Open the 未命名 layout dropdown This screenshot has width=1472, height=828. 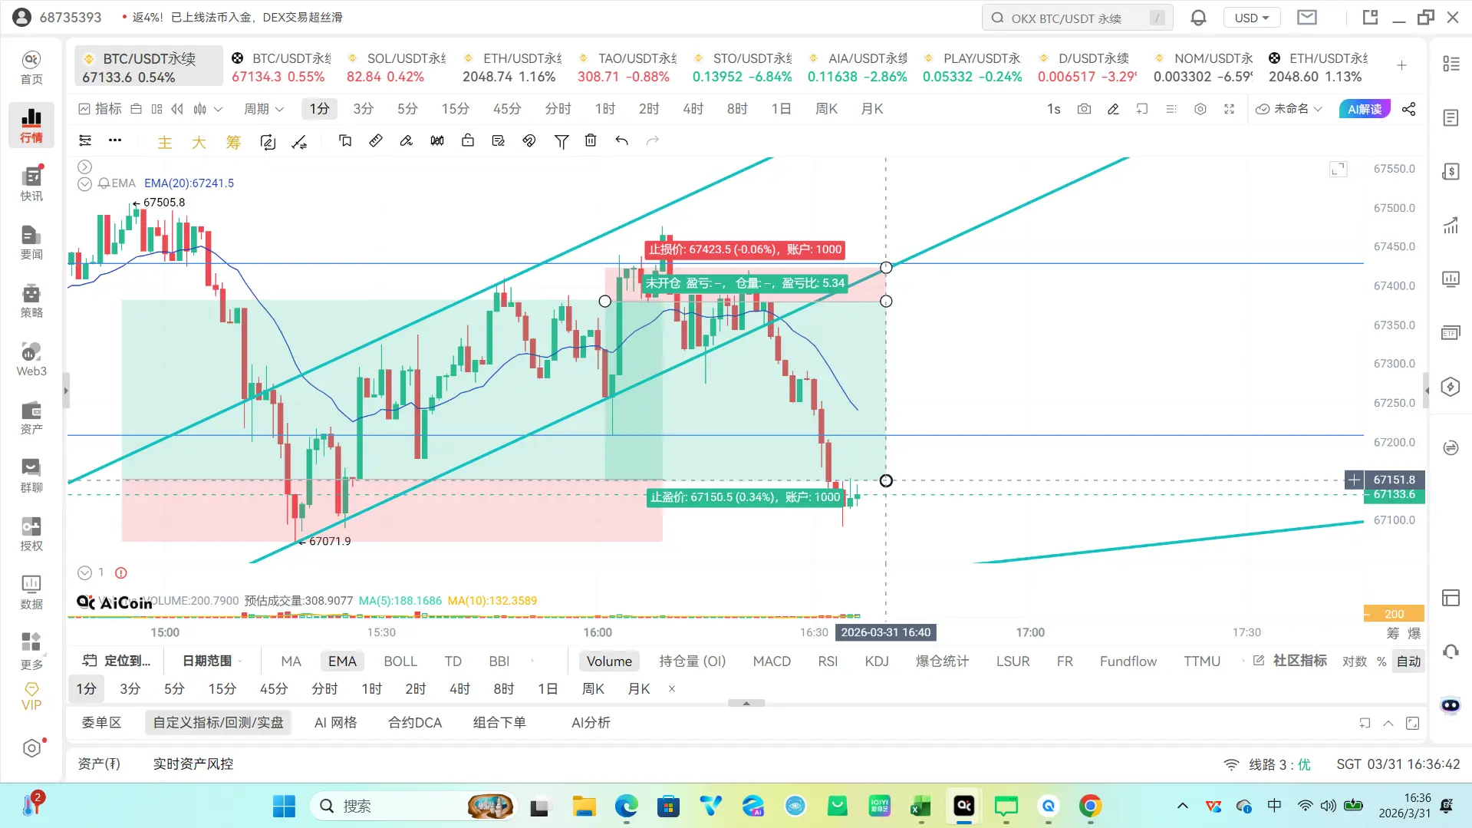coord(1289,109)
